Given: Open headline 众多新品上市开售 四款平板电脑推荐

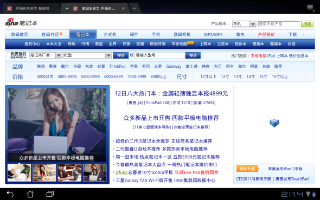Looking at the screenshot, I should (171, 118).
